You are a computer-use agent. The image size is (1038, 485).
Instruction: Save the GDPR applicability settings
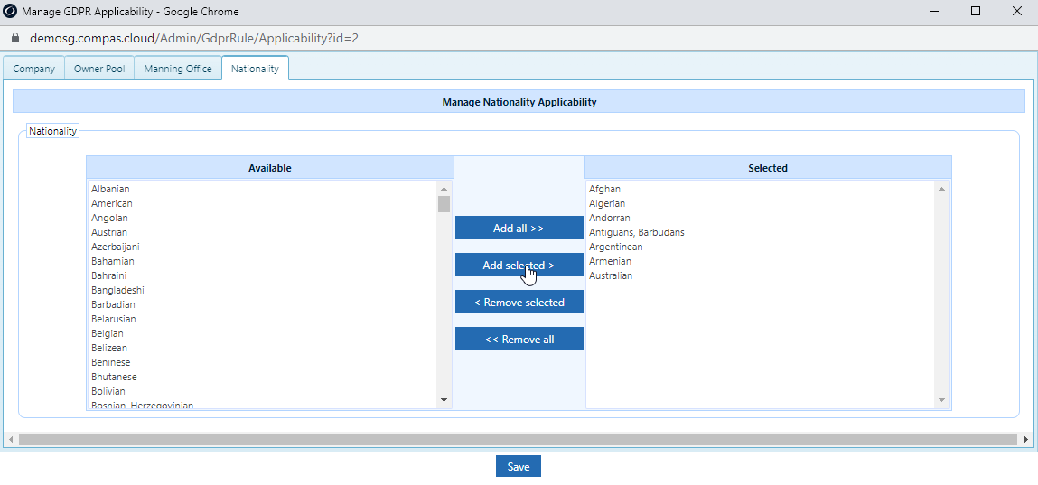pyautogui.click(x=519, y=466)
